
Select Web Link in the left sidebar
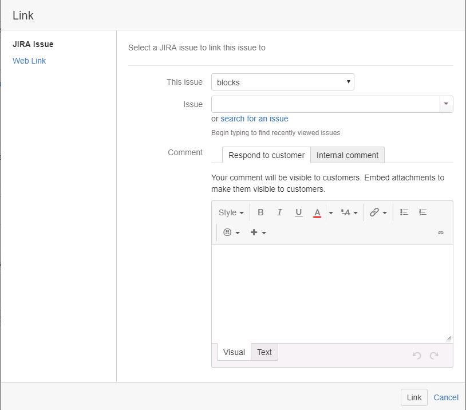point(29,61)
